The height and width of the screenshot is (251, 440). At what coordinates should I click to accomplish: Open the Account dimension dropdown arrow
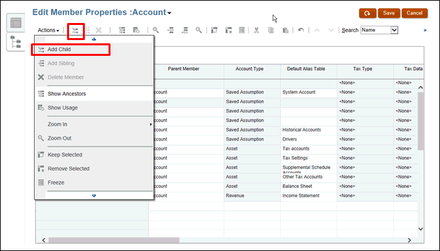coord(169,13)
